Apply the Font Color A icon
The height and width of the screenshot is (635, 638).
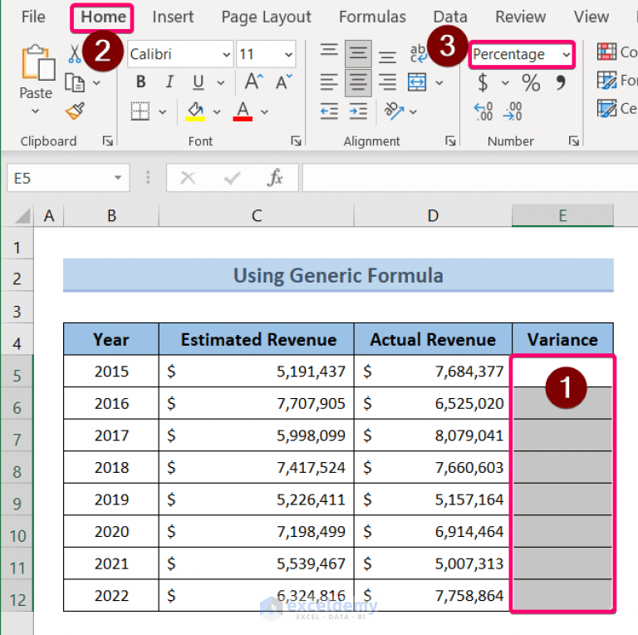point(243,111)
